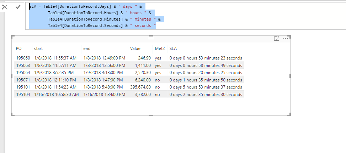This screenshot has width=346, height=153.
Task: Click end value 1/8/2018 12:56:00 PM
Action: point(104,66)
